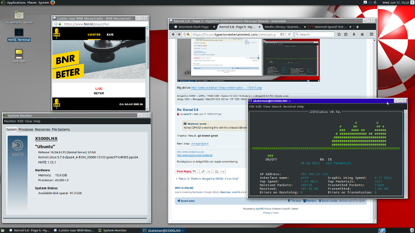Click the forward arrow in InterWeb browser
Viewport: 415px width, 233px height.
(179, 34)
